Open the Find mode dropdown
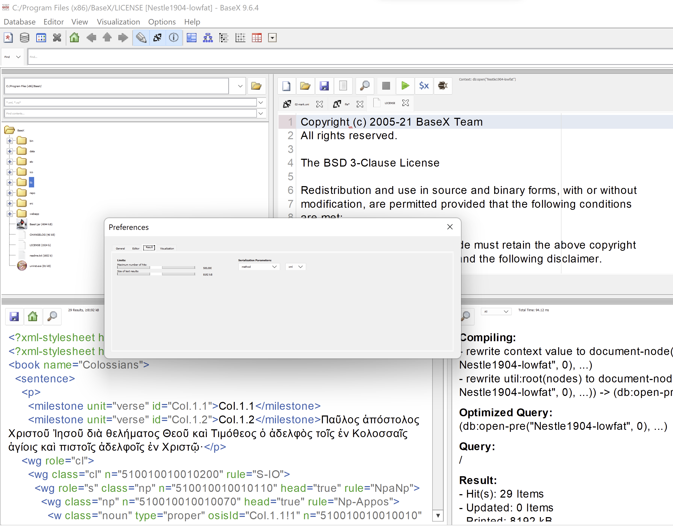673x526 pixels. click(12, 57)
